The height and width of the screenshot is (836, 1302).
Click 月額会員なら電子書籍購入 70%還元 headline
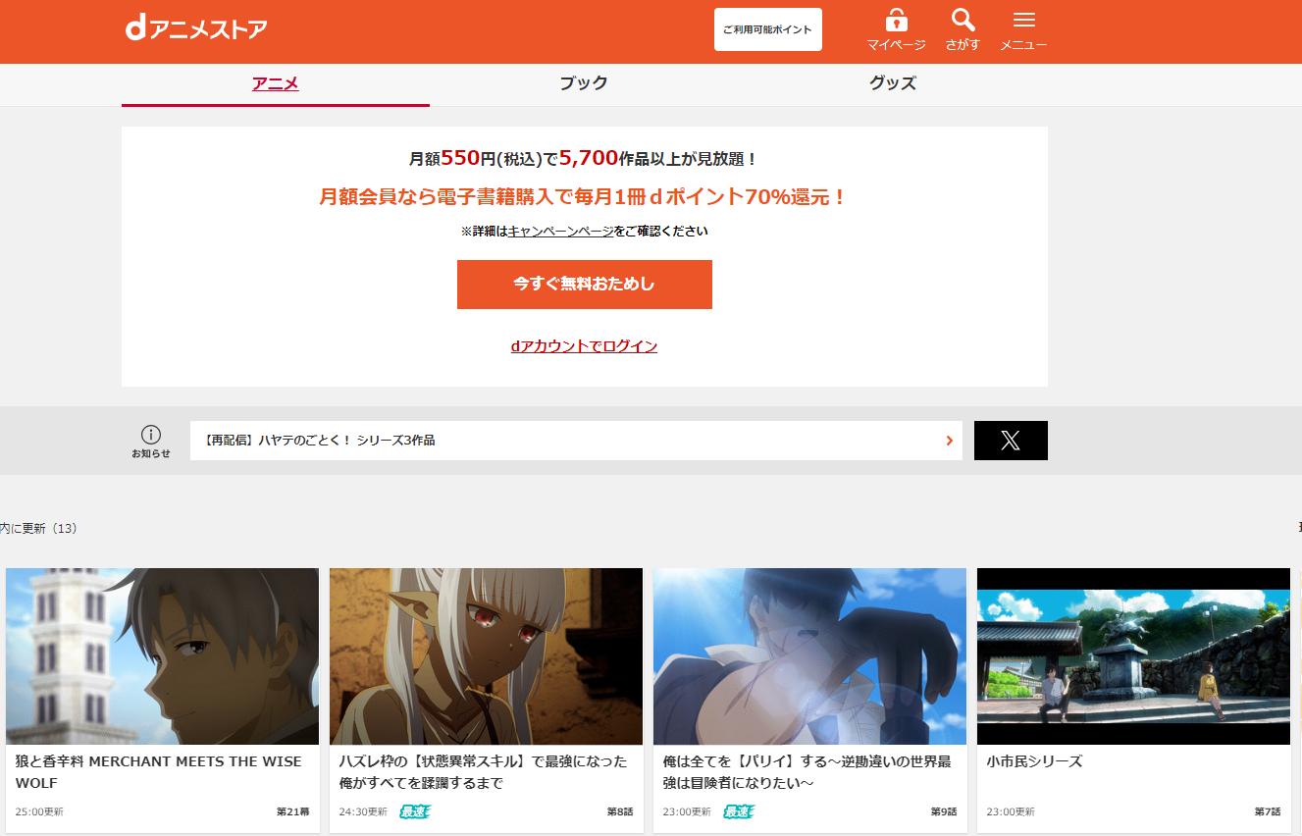[584, 197]
